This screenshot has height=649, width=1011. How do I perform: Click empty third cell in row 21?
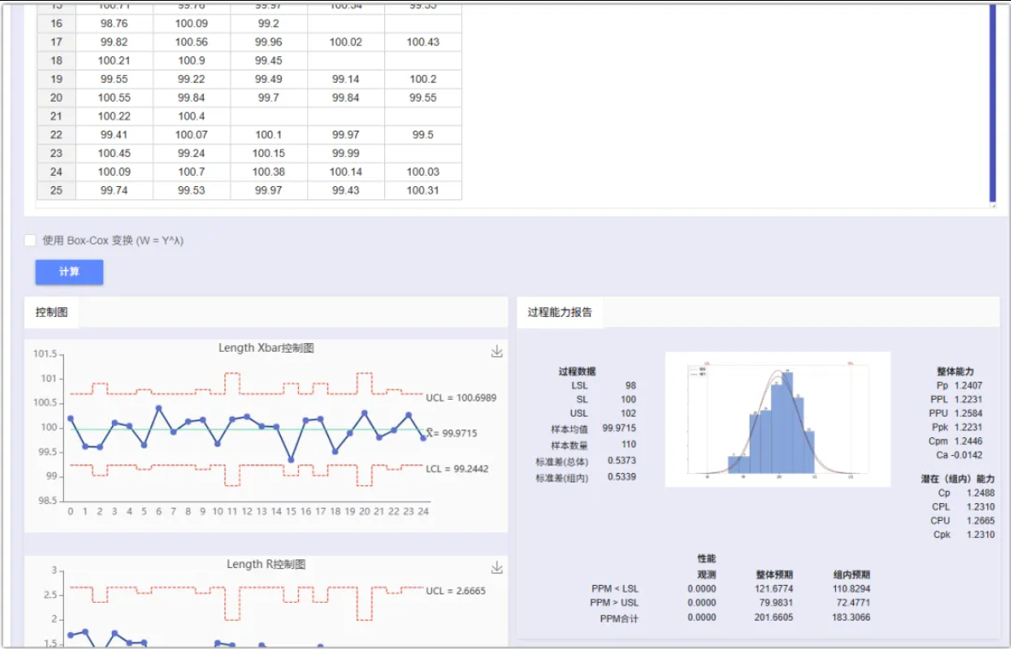click(x=269, y=116)
